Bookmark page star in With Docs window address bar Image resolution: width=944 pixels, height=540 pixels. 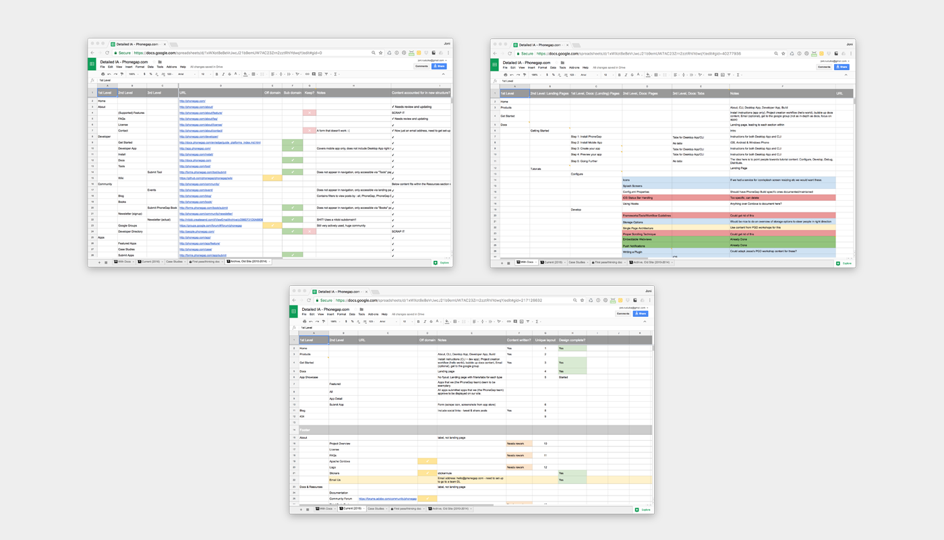[783, 53]
